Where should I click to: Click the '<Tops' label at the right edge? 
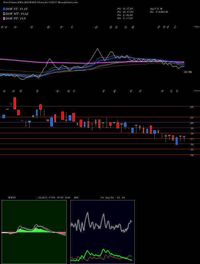[197, 27]
